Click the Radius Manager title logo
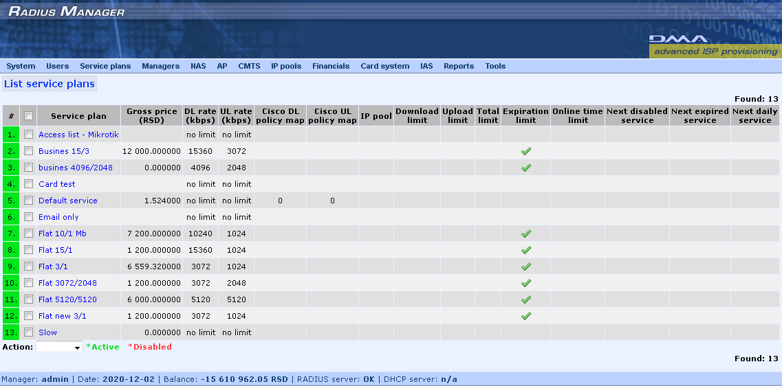Viewport: 782px width, 386px height. pos(66,11)
